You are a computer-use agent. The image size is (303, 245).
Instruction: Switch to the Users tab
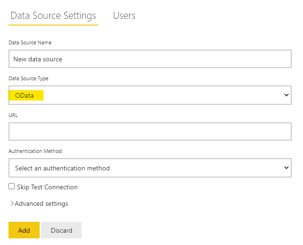point(124,16)
